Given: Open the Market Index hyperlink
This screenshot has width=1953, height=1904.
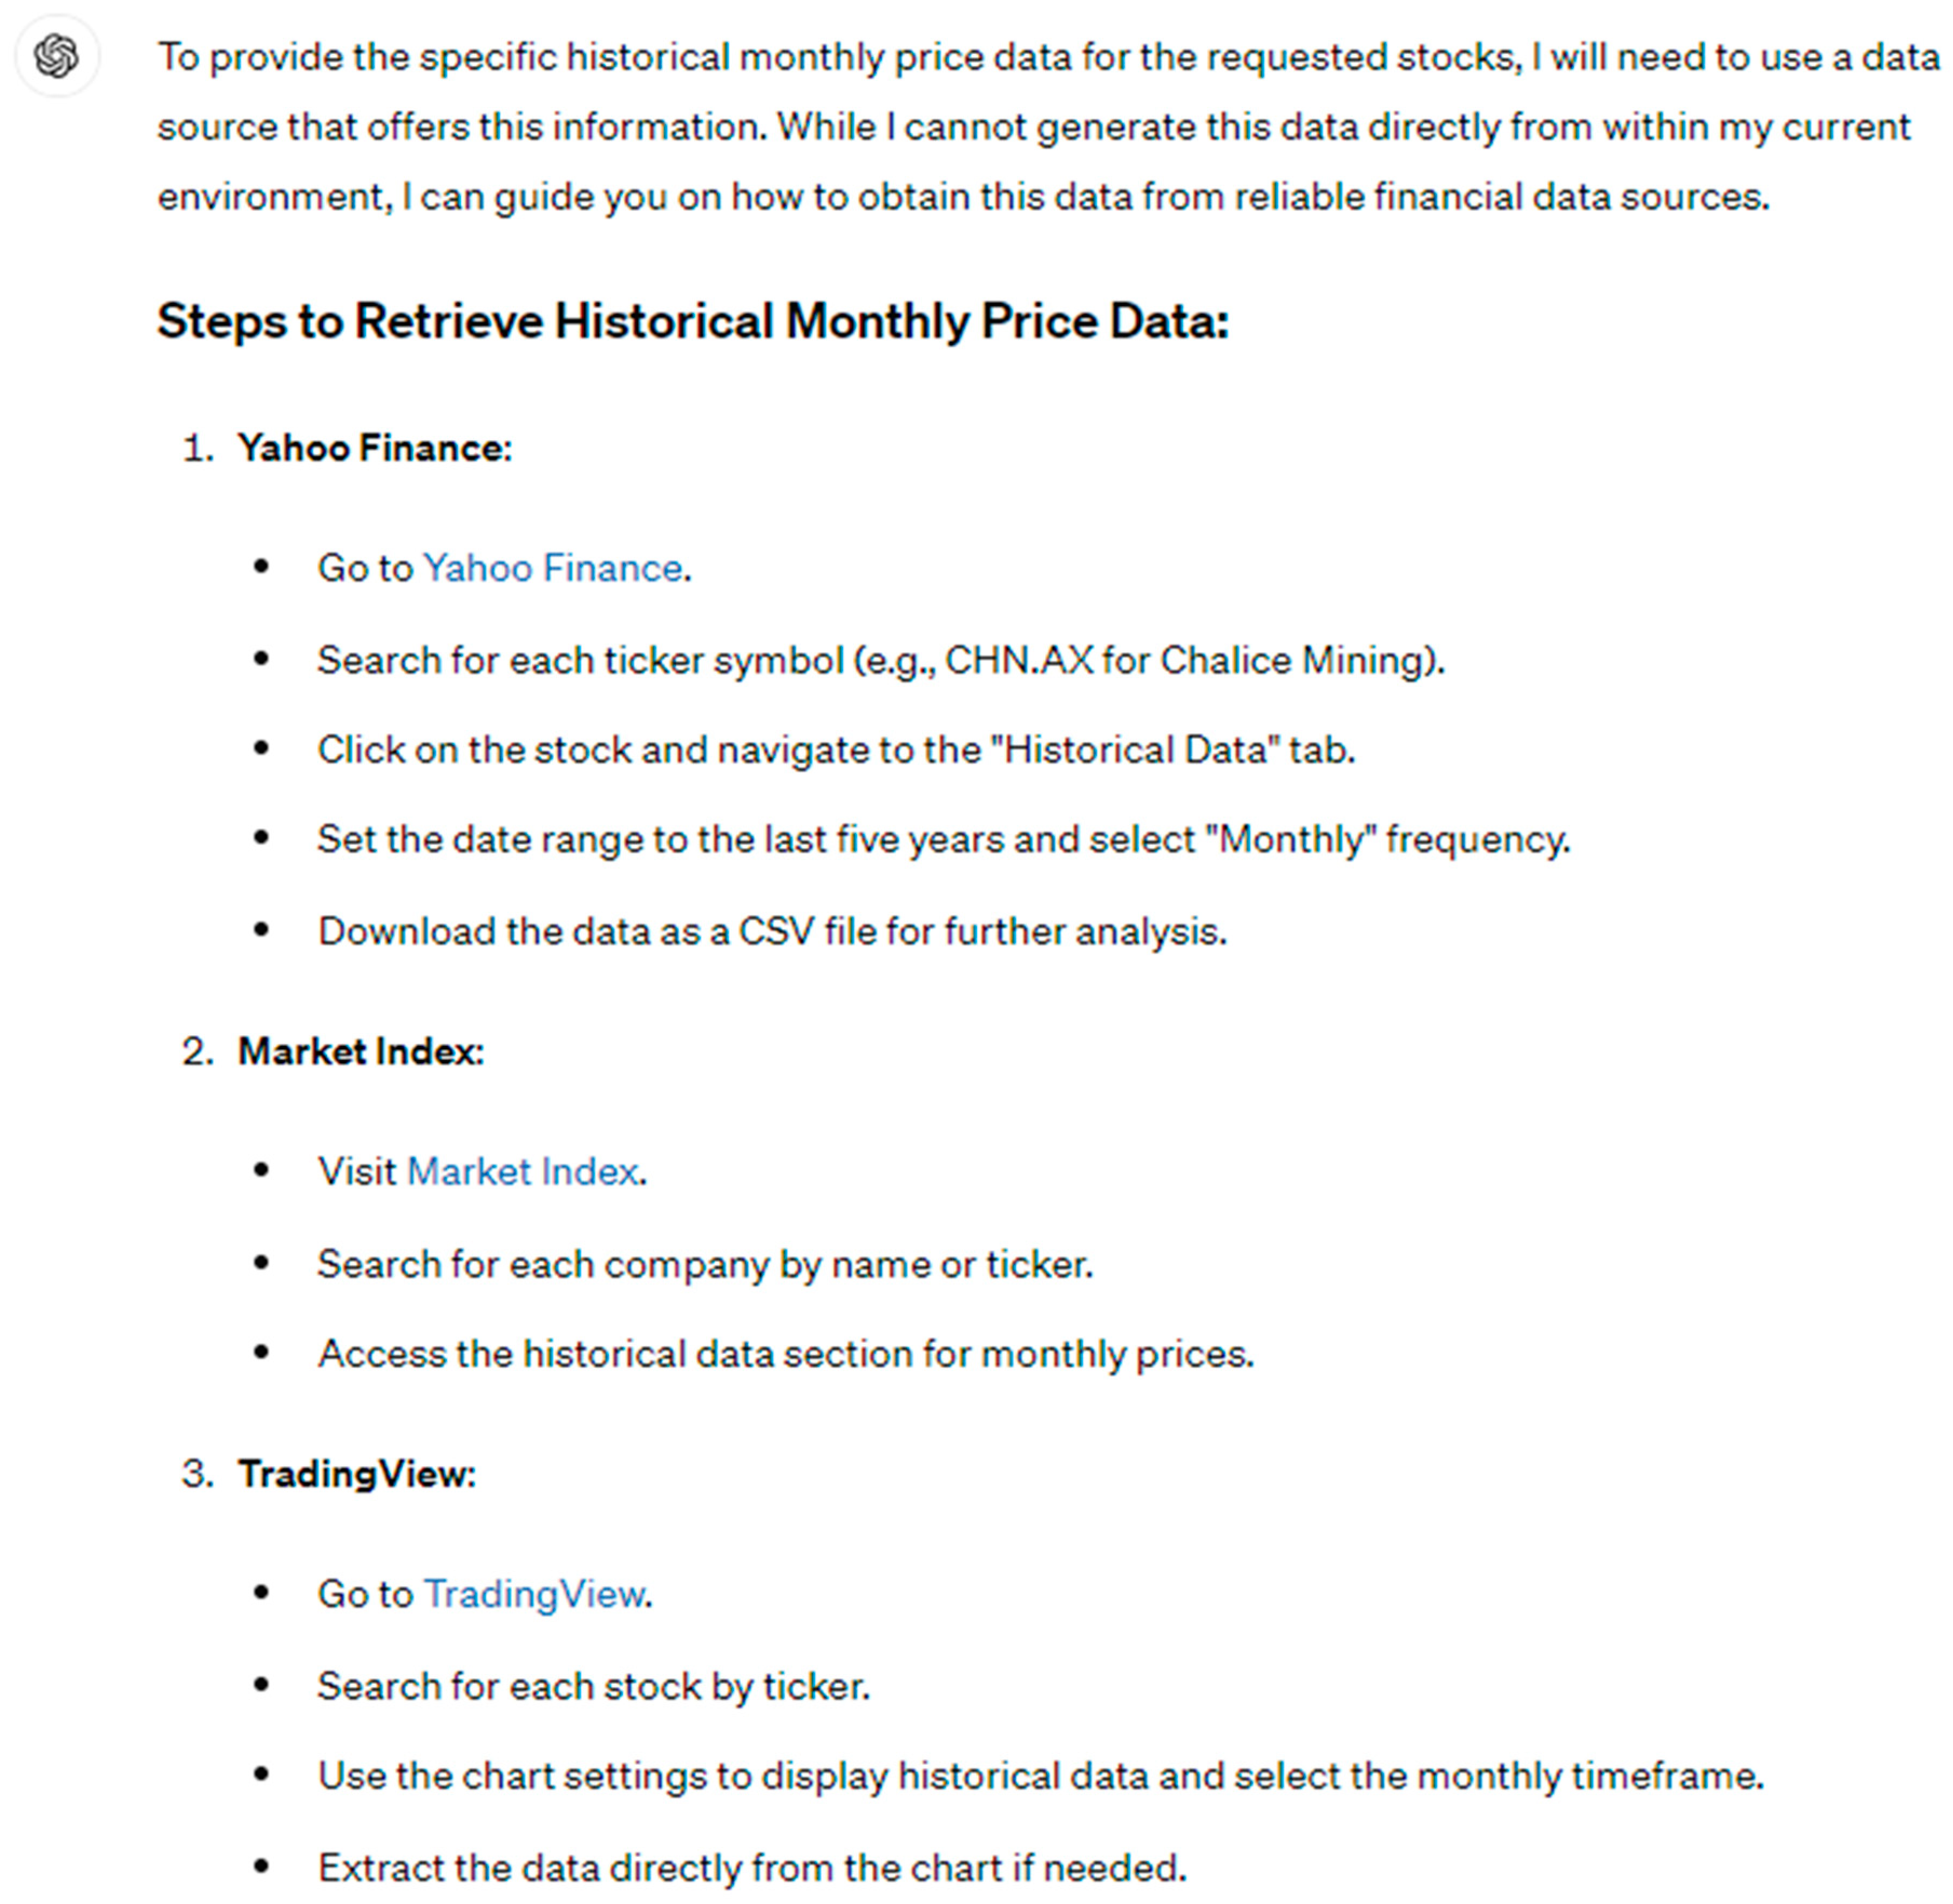Looking at the screenshot, I should [522, 1171].
